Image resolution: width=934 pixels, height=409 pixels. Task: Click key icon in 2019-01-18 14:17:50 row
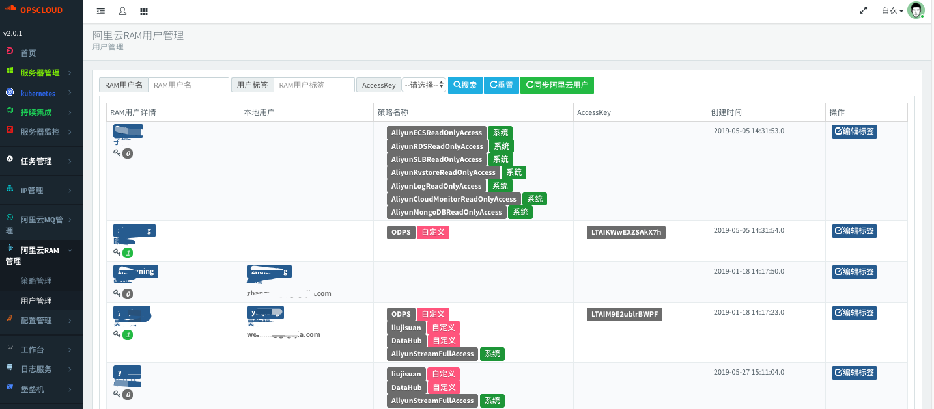pos(117,293)
